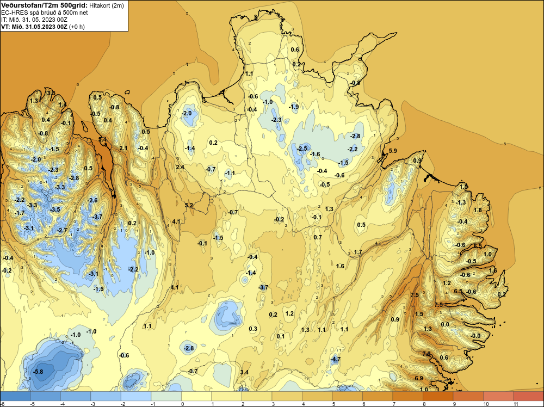Click the -1.9 temperature value
The image size is (544, 407).
coord(294,107)
